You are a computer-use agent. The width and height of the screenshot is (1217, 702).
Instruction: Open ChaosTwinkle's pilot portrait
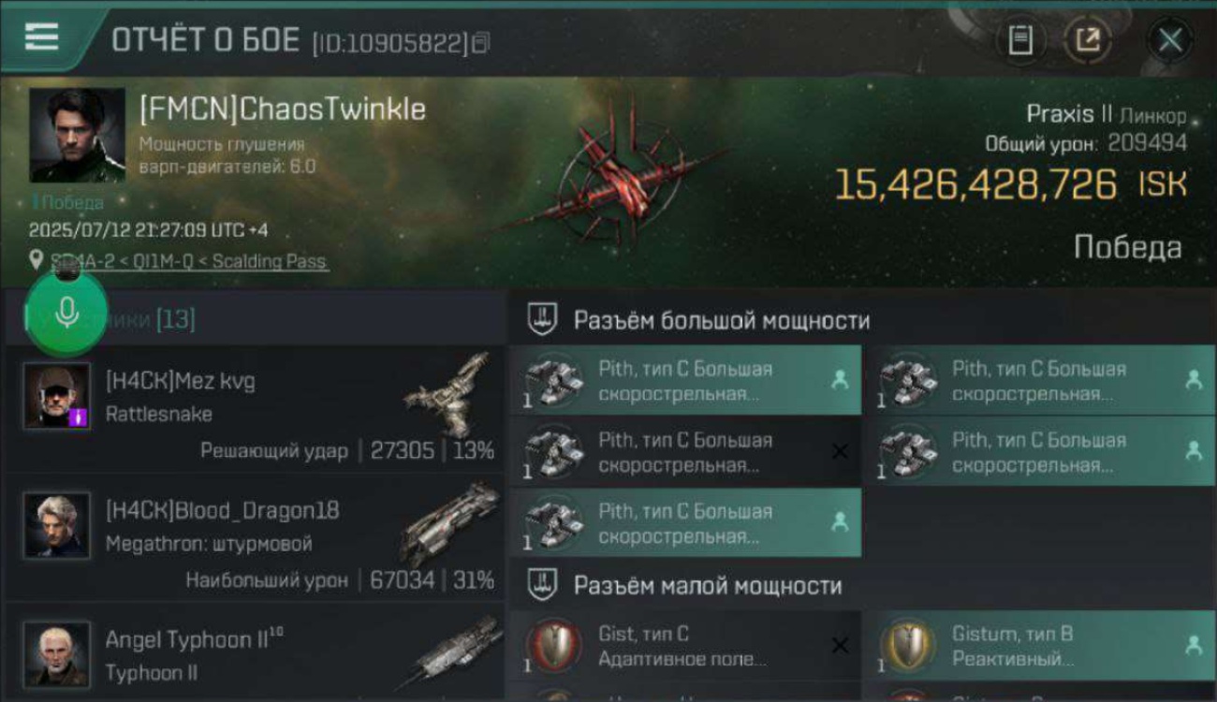78,135
